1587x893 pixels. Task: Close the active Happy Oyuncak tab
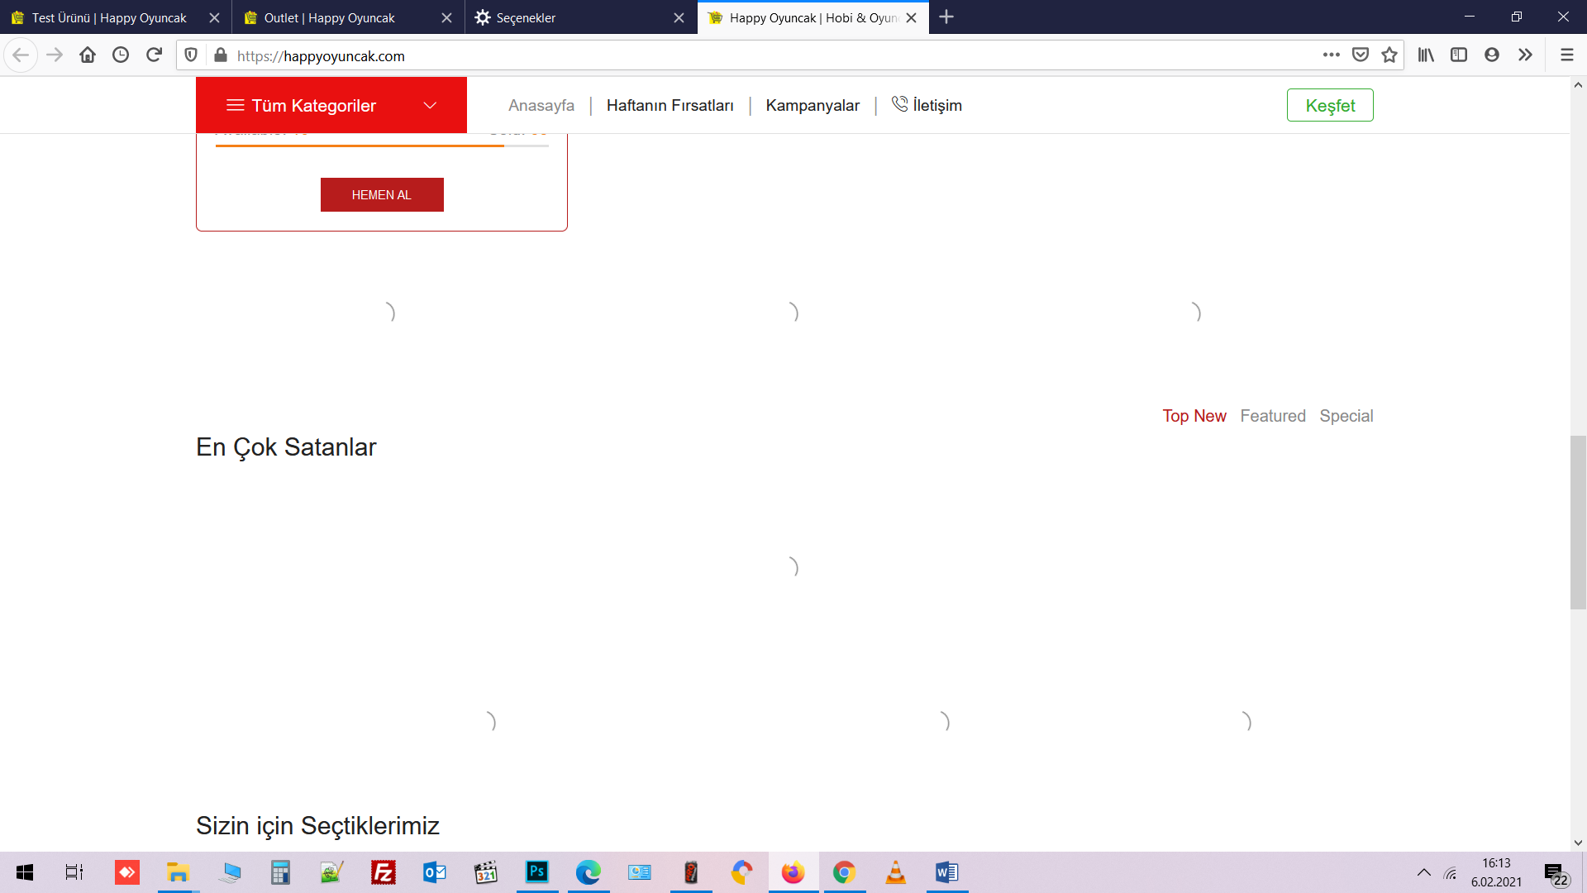(911, 17)
